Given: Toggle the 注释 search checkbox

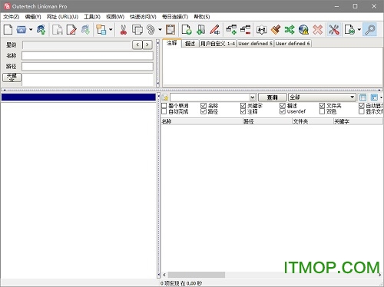Looking at the screenshot, I should pyautogui.click(x=243, y=111).
